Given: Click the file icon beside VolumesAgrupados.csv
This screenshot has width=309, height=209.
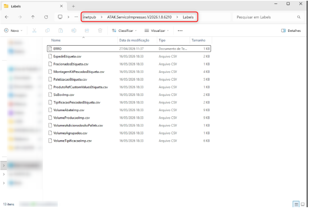Looking at the screenshot, I should tap(50, 133).
